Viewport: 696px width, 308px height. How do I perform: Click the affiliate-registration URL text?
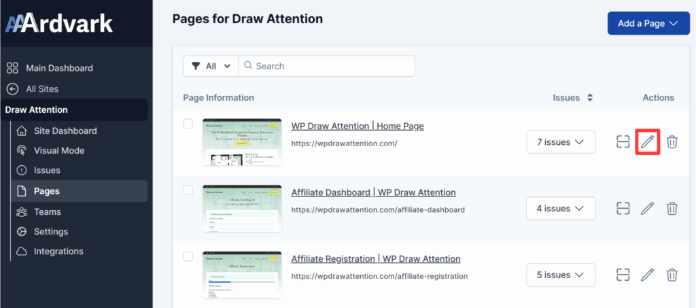pyautogui.click(x=379, y=276)
